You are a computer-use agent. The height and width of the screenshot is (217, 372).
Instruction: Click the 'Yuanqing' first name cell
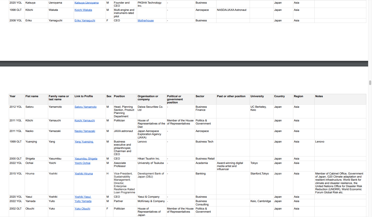click(x=36, y=148)
